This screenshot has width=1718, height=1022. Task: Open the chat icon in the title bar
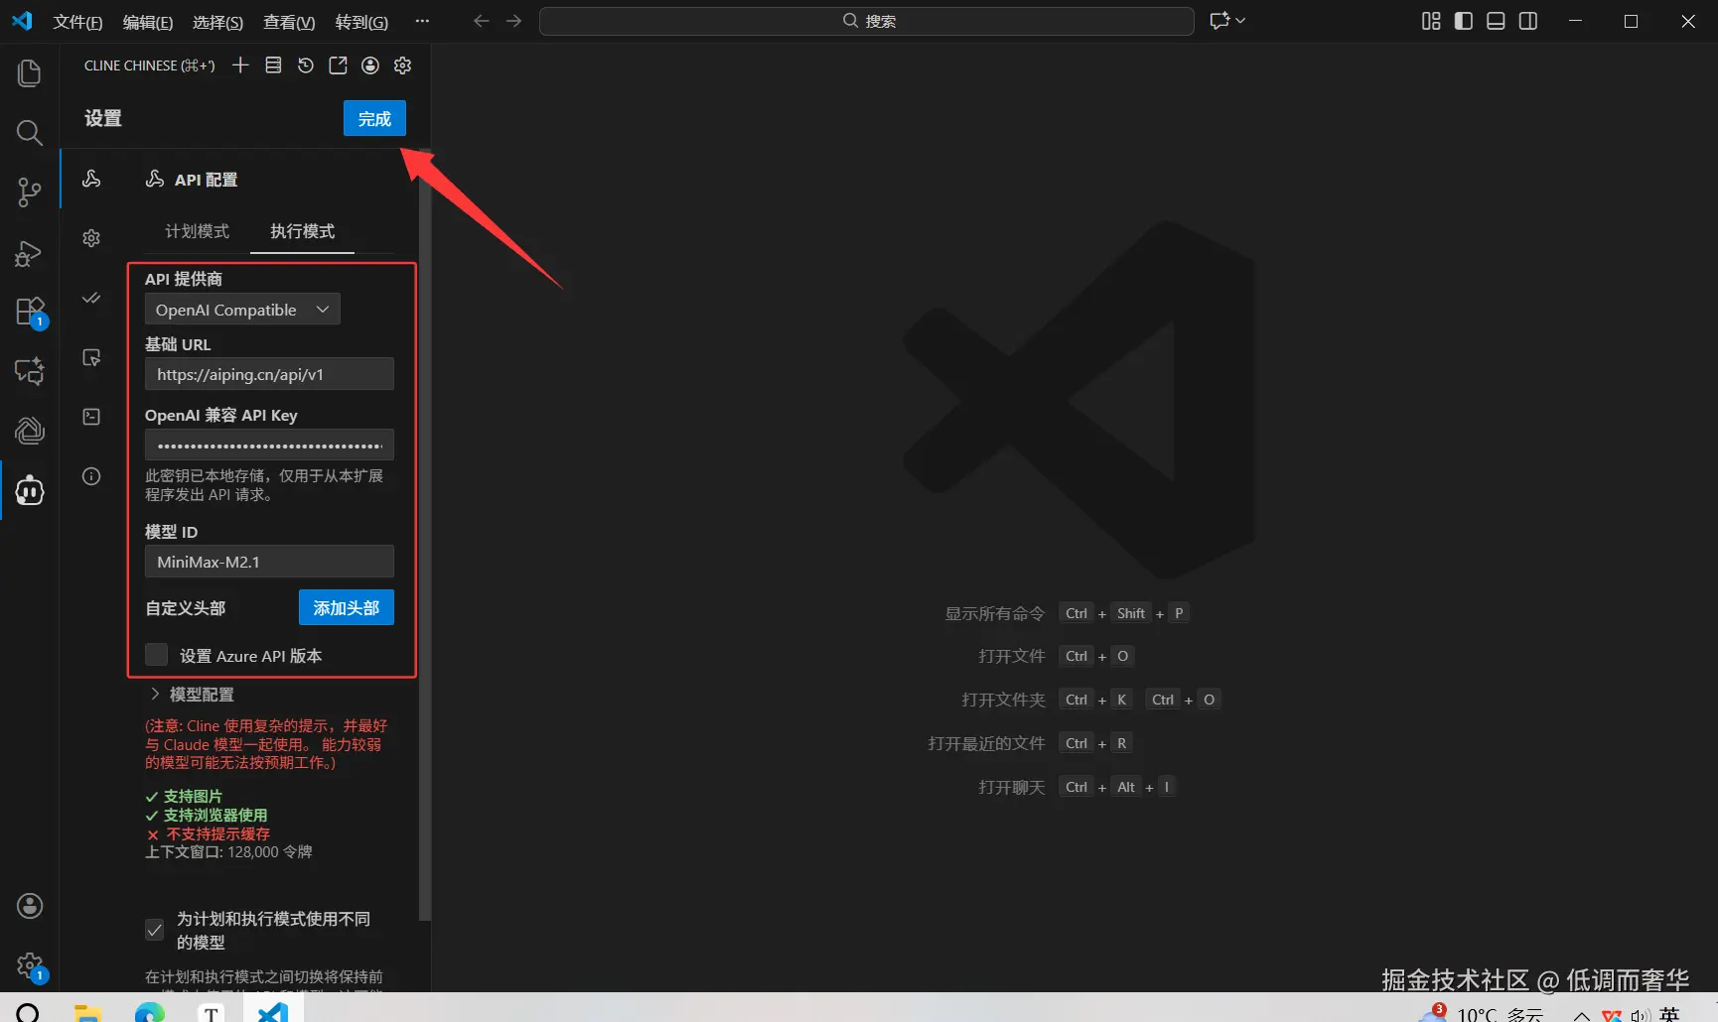[x=1220, y=21]
